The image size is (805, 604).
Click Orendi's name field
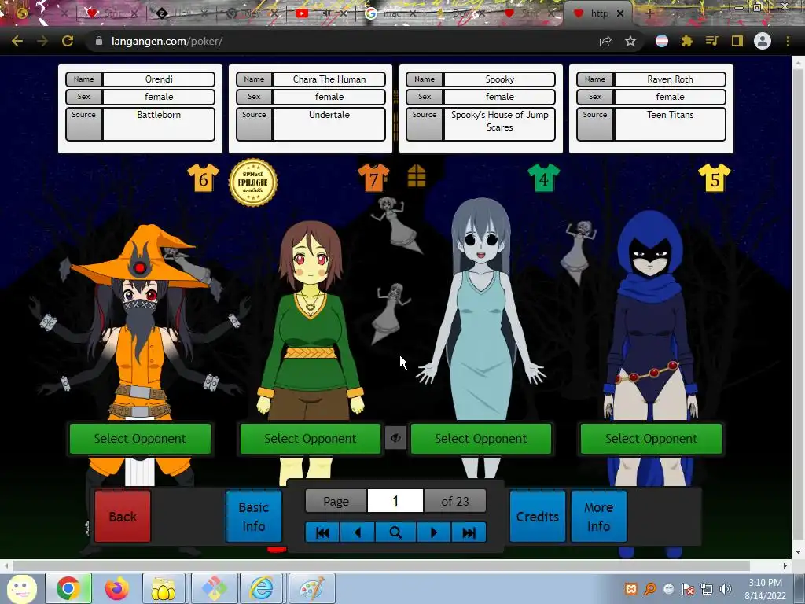159,79
